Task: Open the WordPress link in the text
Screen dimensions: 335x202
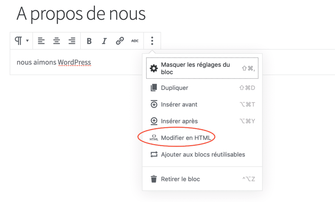Action: click(x=75, y=62)
